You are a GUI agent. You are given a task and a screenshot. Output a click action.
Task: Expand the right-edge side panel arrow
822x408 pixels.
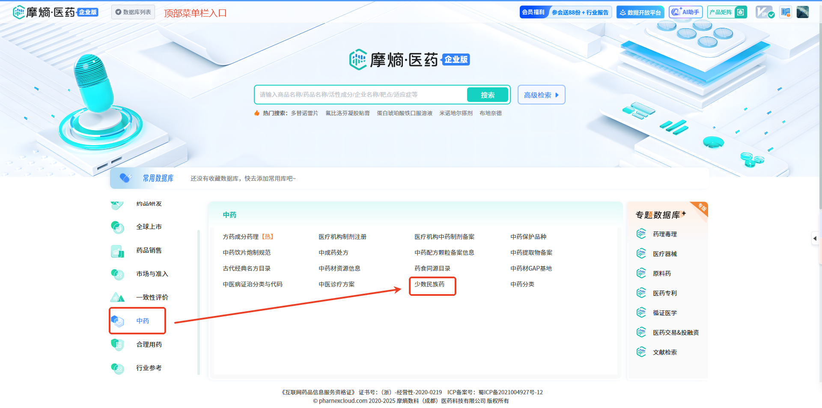815,238
